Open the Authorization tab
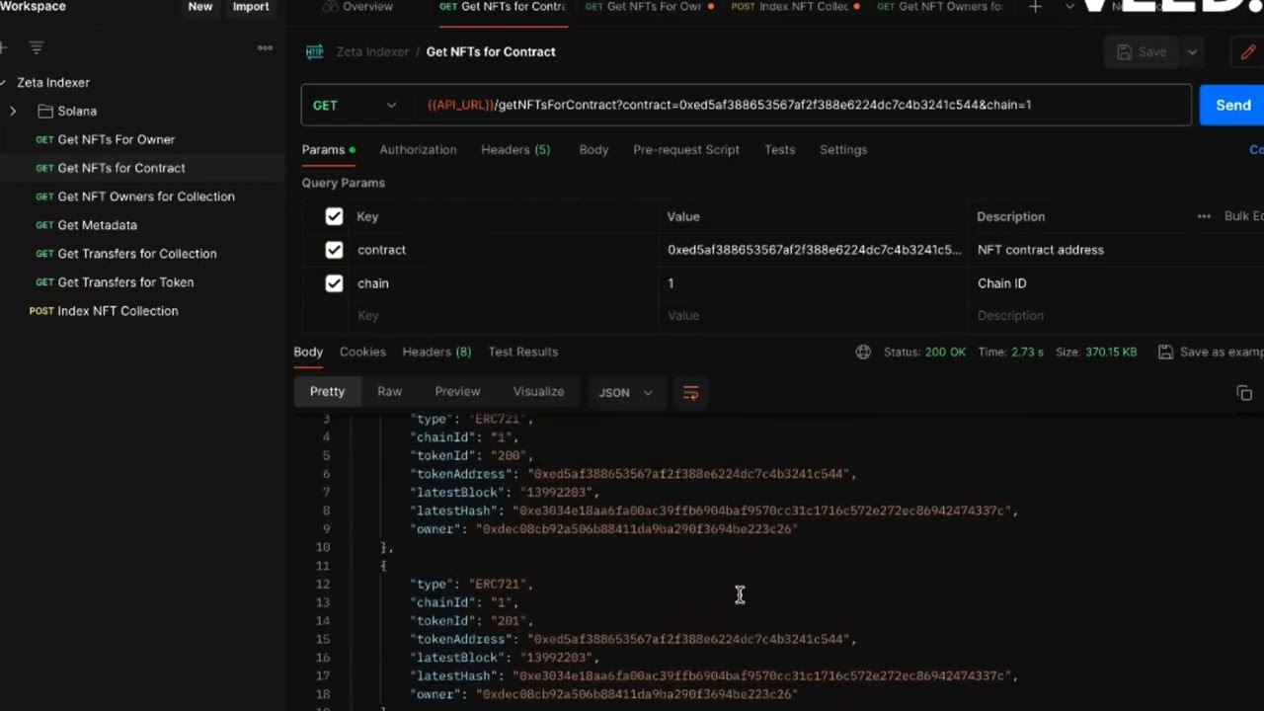Image resolution: width=1264 pixels, height=711 pixels. click(x=418, y=150)
